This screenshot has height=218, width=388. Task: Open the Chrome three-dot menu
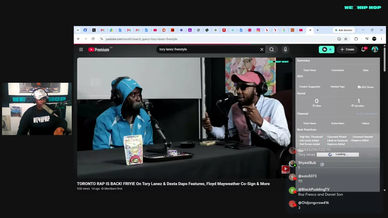(381, 39)
